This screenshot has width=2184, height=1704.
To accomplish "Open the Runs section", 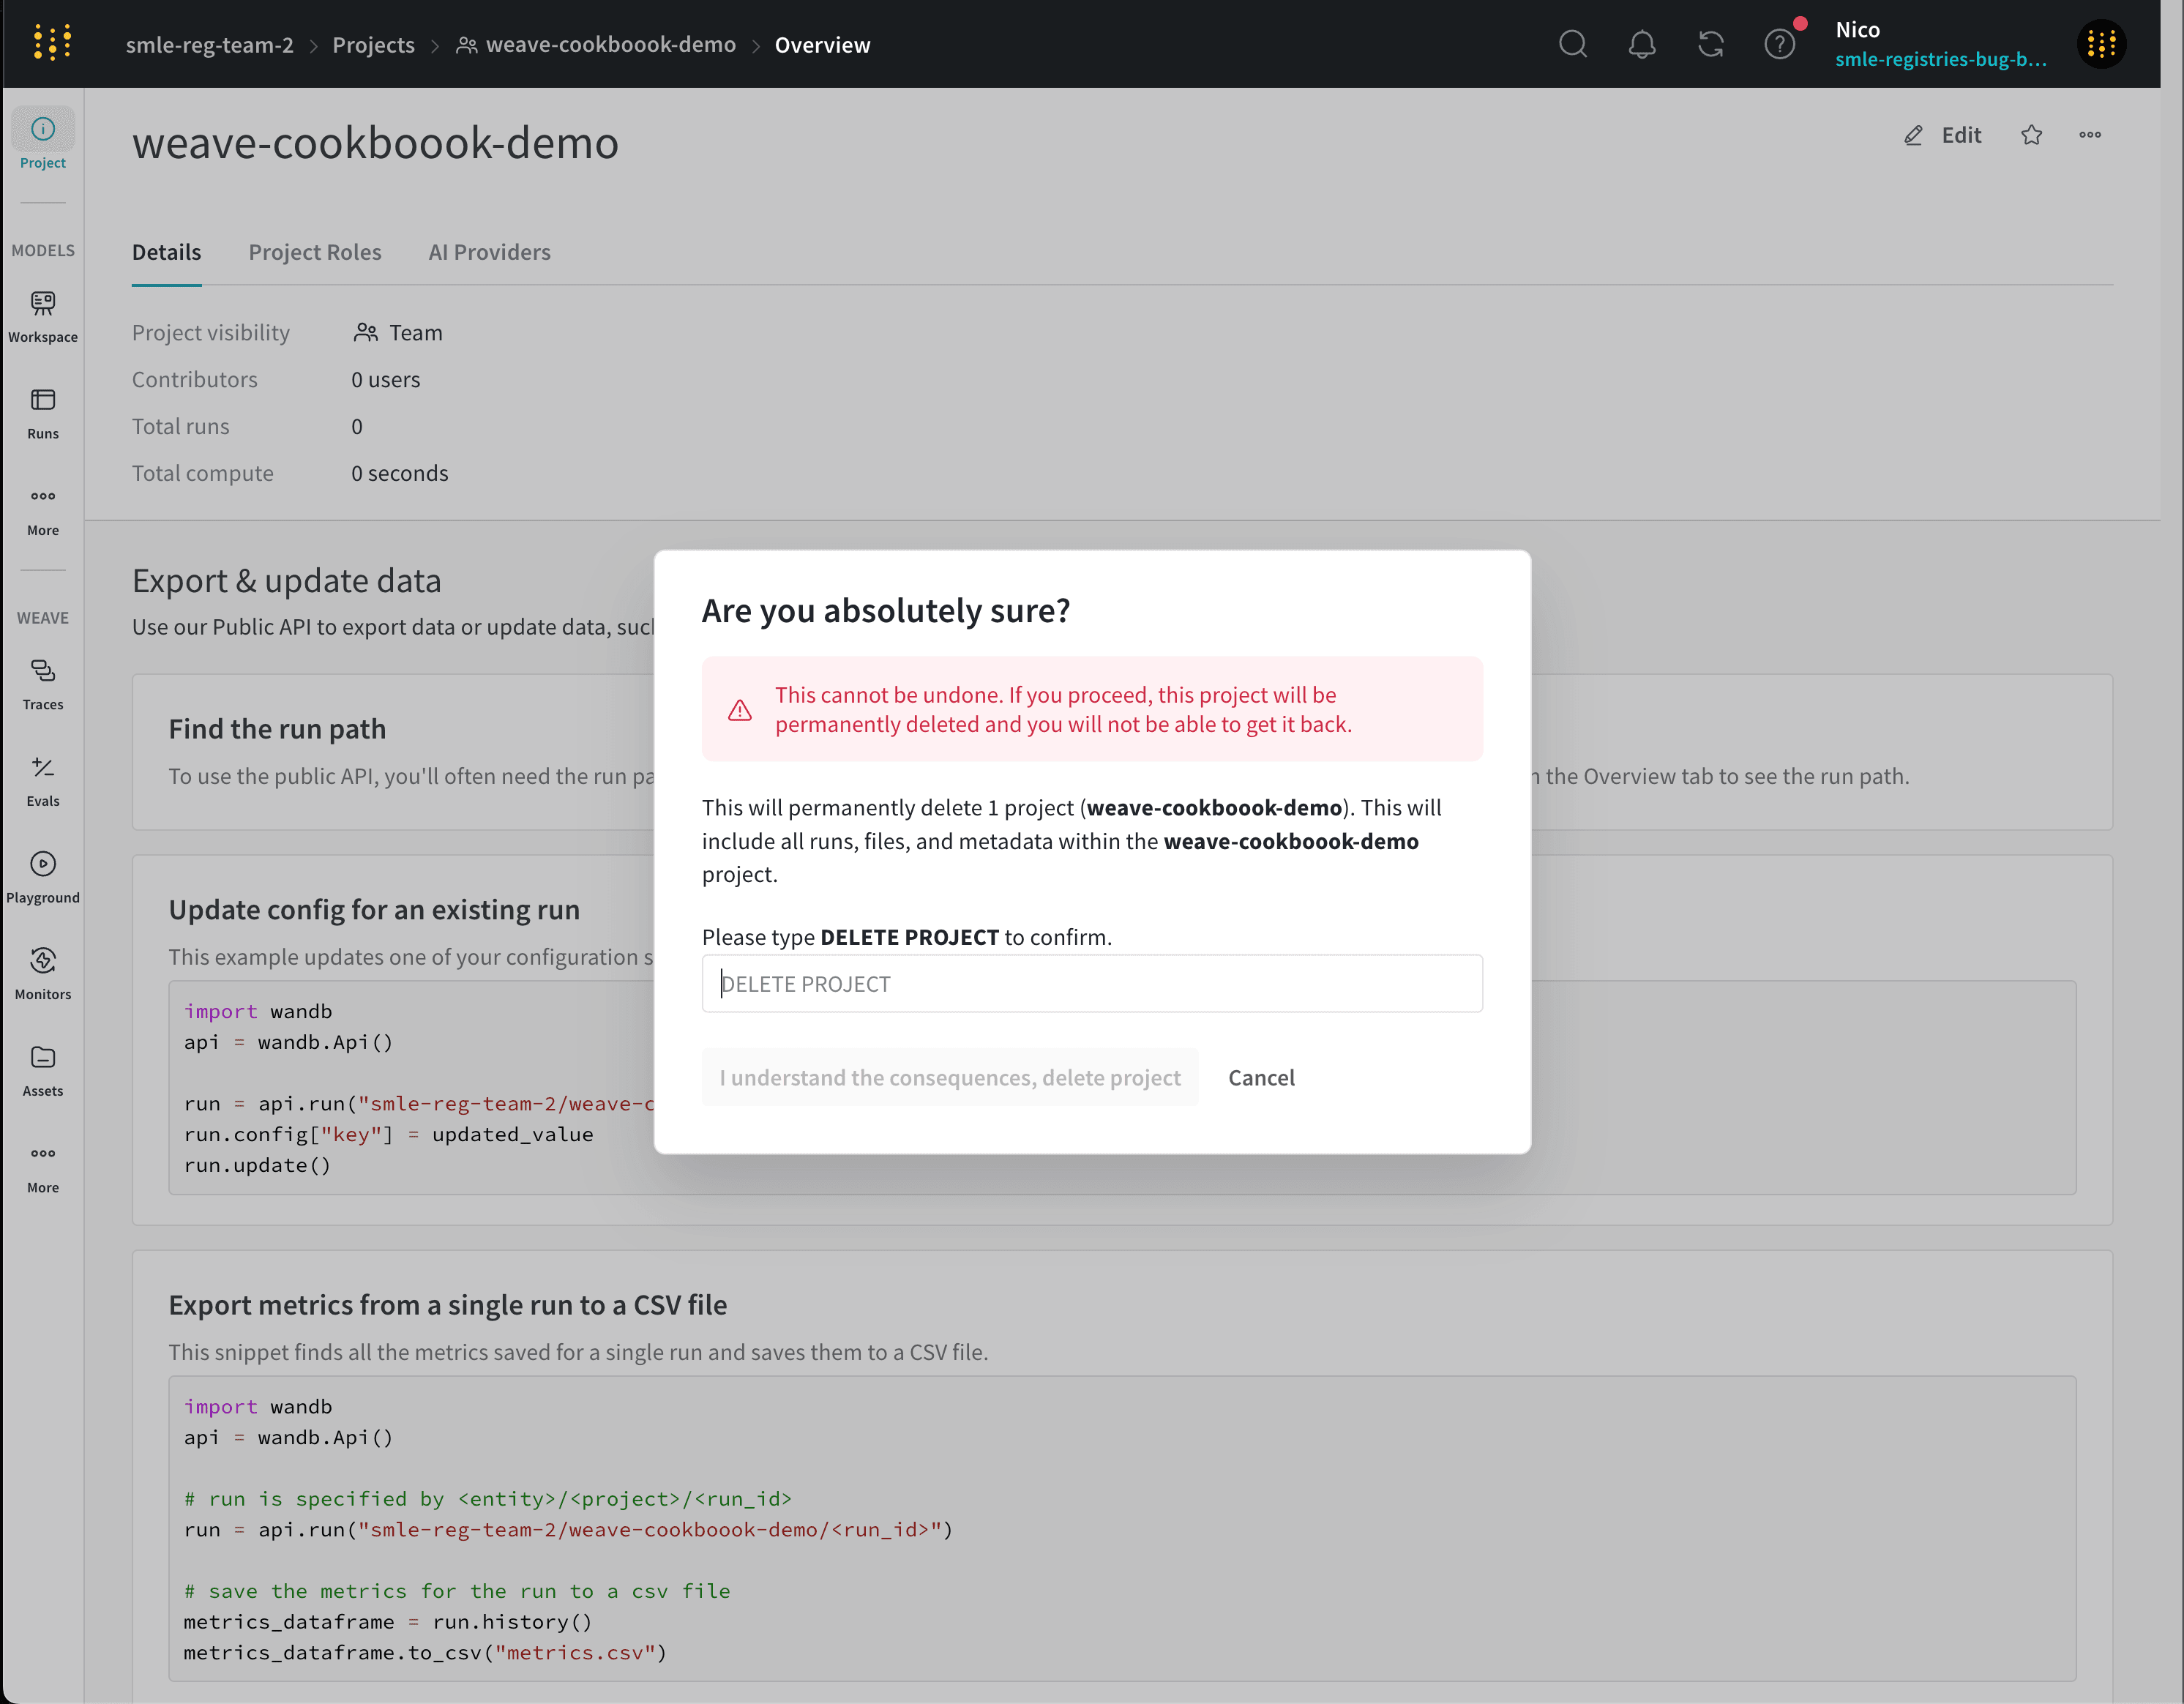I will pos(42,410).
